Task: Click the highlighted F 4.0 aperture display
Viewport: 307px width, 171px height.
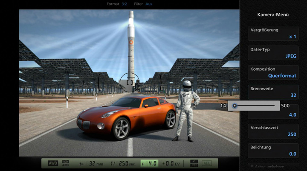Action: click(149, 163)
